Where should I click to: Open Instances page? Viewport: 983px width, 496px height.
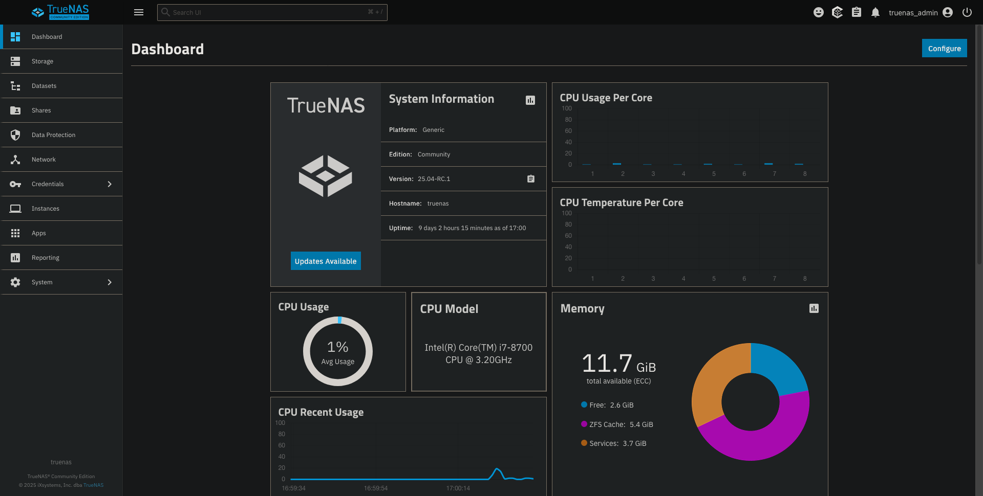(61, 209)
